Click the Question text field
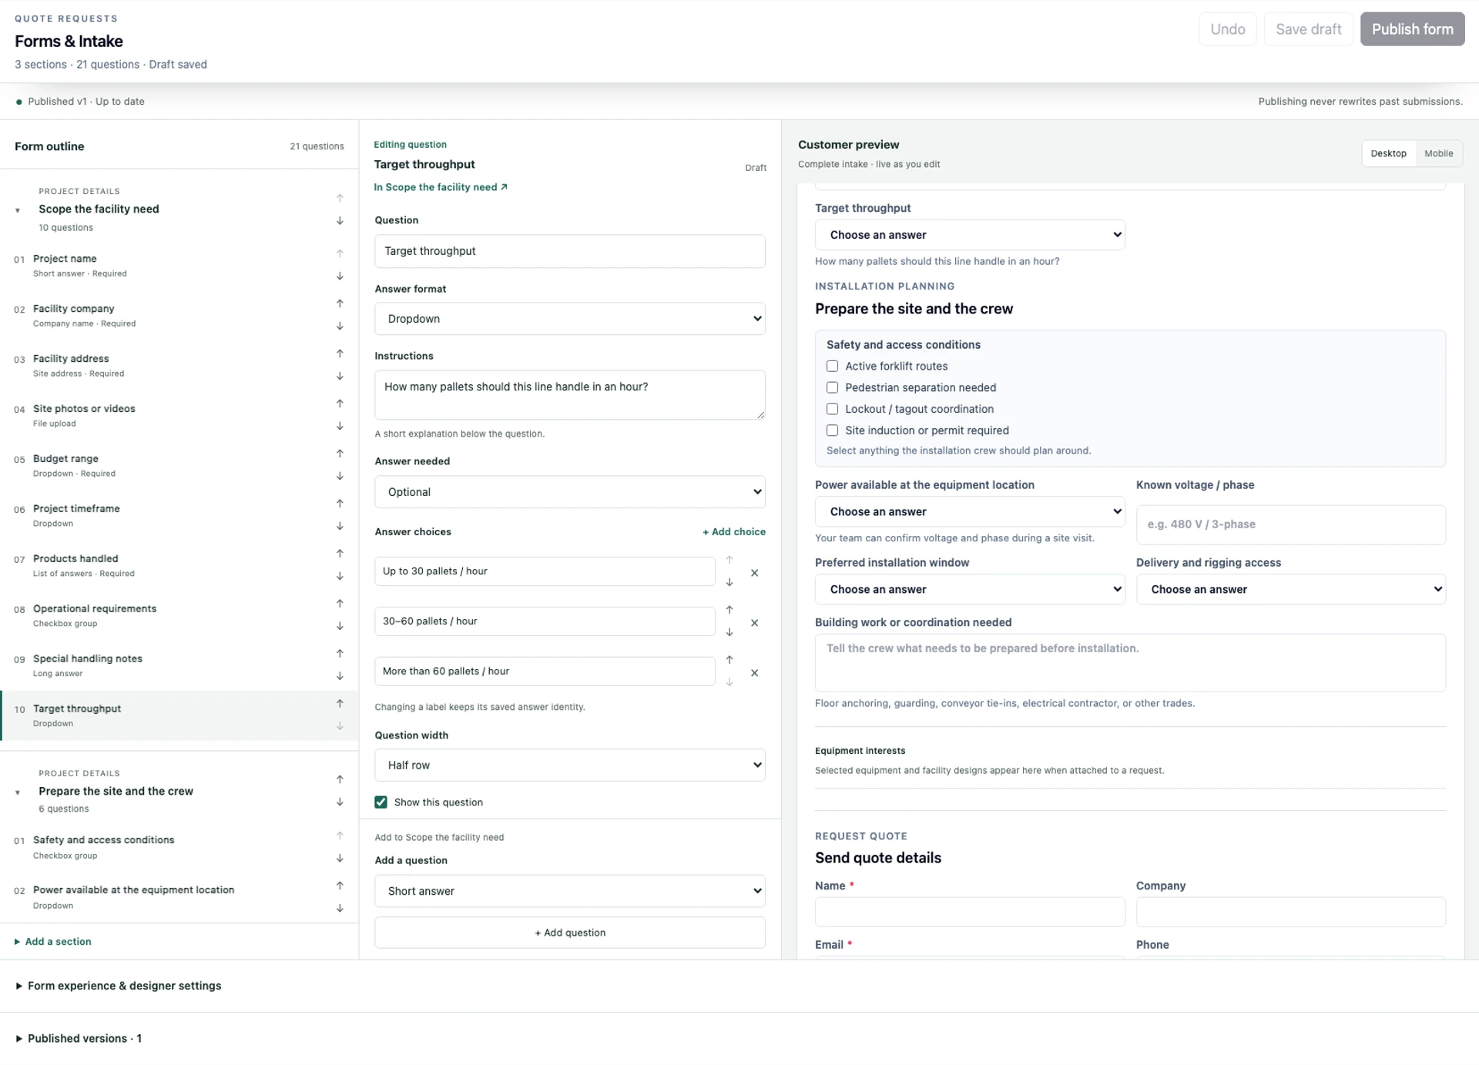The height and width of the screenshot is (1065, 1479). pos(570,251)
